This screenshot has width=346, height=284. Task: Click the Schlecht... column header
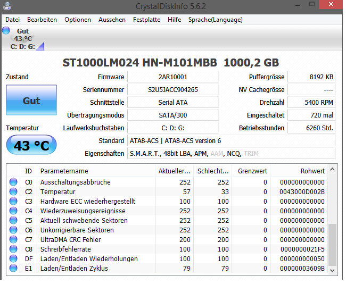213,171
